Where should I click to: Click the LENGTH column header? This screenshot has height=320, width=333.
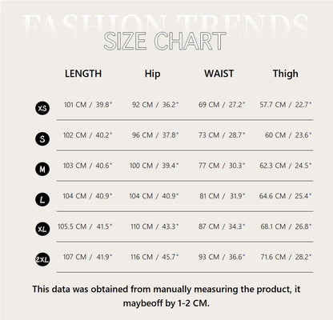pyautogui.click(x=83, y=74)
